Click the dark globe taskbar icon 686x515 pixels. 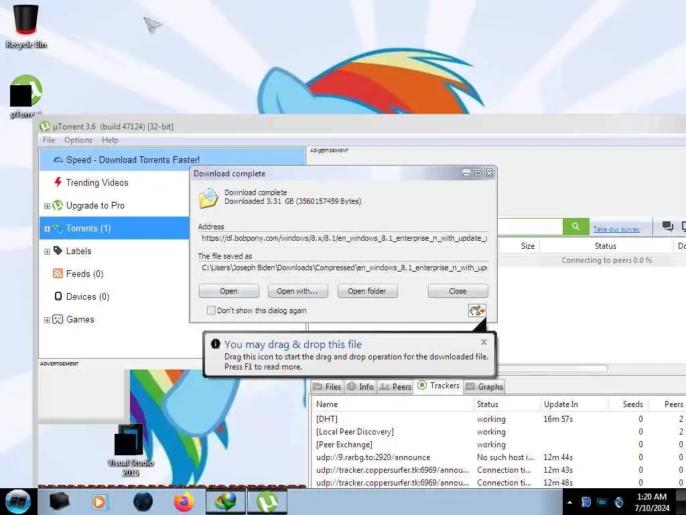pos(143,502)
